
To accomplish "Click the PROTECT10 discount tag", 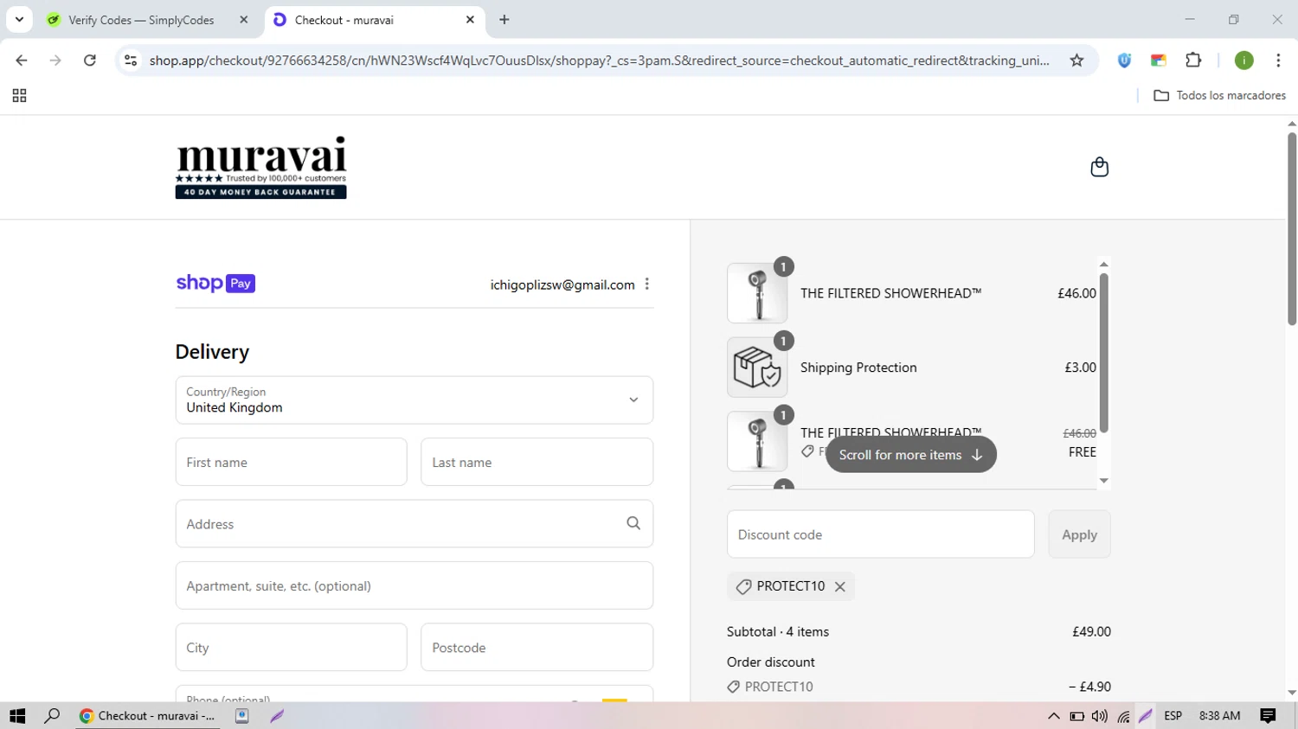I will 790,586.
